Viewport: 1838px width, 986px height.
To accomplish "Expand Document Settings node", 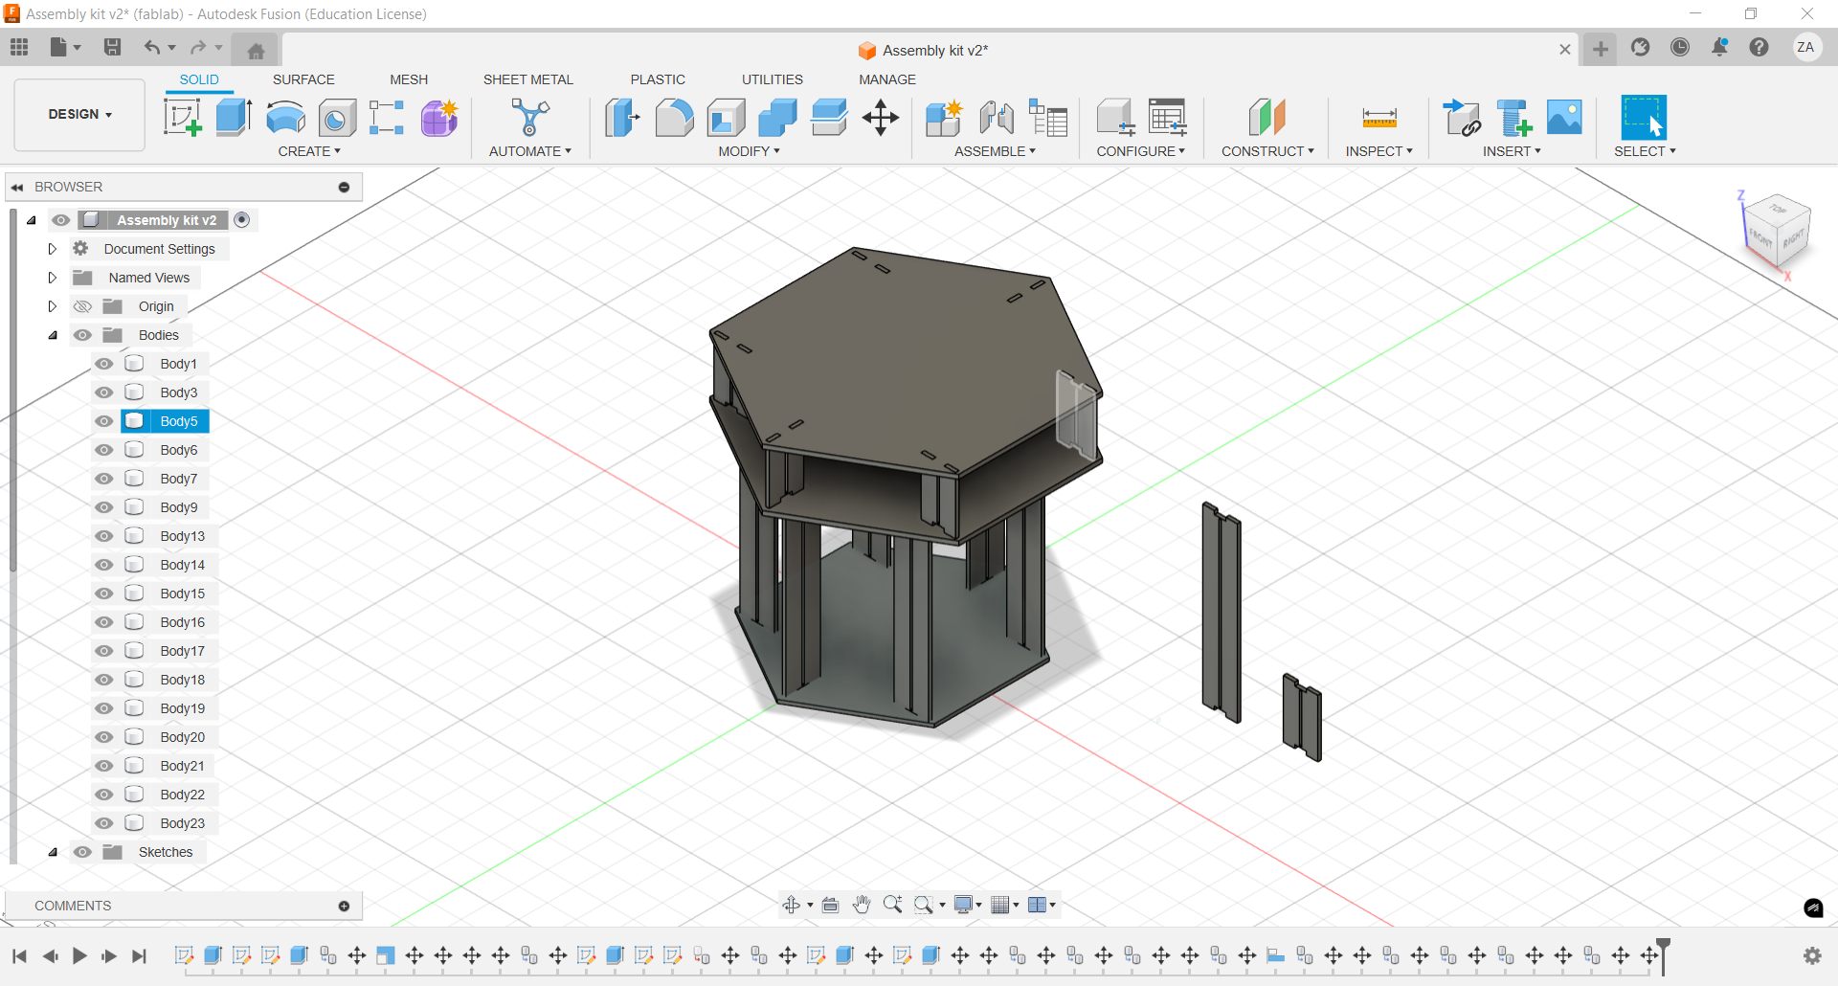I will point(53,249).
